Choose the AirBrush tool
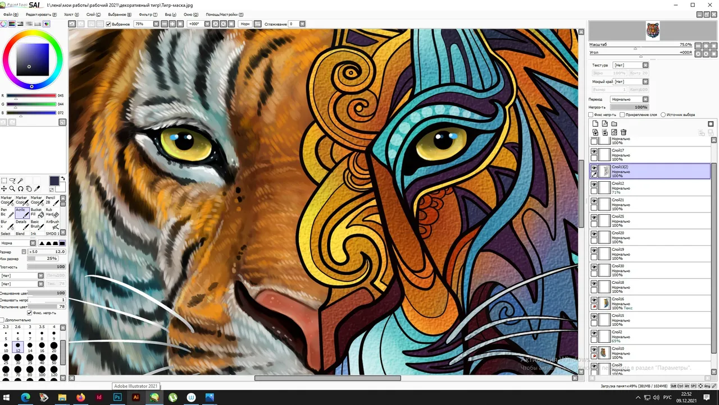719x405 pixels. point(52,225)
